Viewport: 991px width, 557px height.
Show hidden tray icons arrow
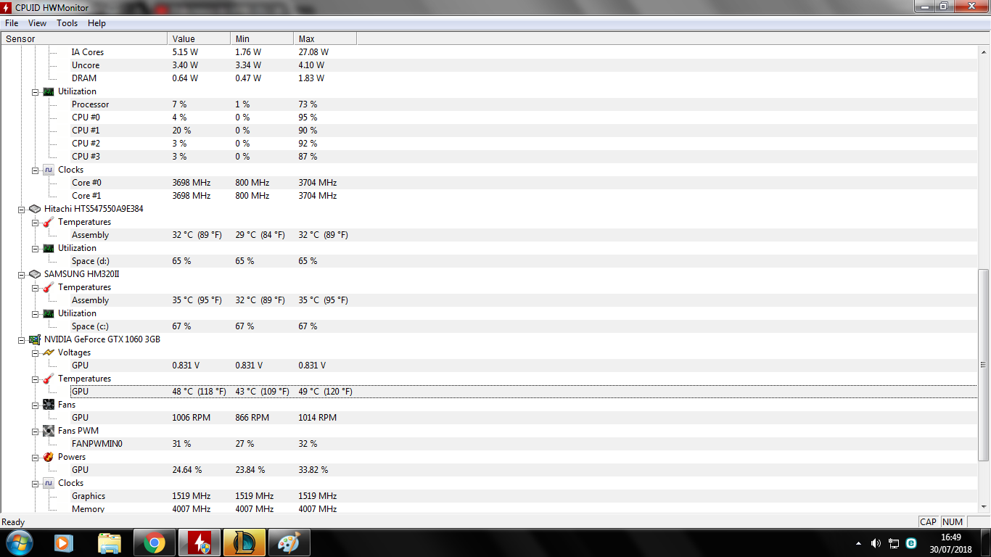coord(859,543)
